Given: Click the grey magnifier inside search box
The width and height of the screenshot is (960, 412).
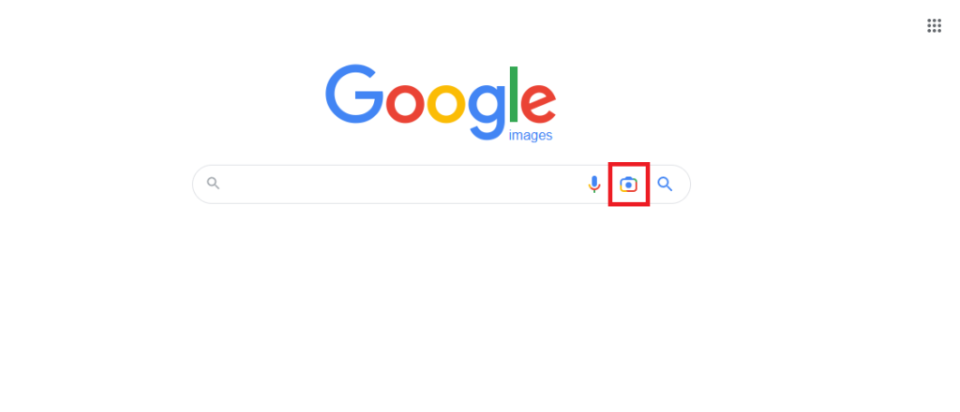Looking at the screenshot, I should [213, 183].
